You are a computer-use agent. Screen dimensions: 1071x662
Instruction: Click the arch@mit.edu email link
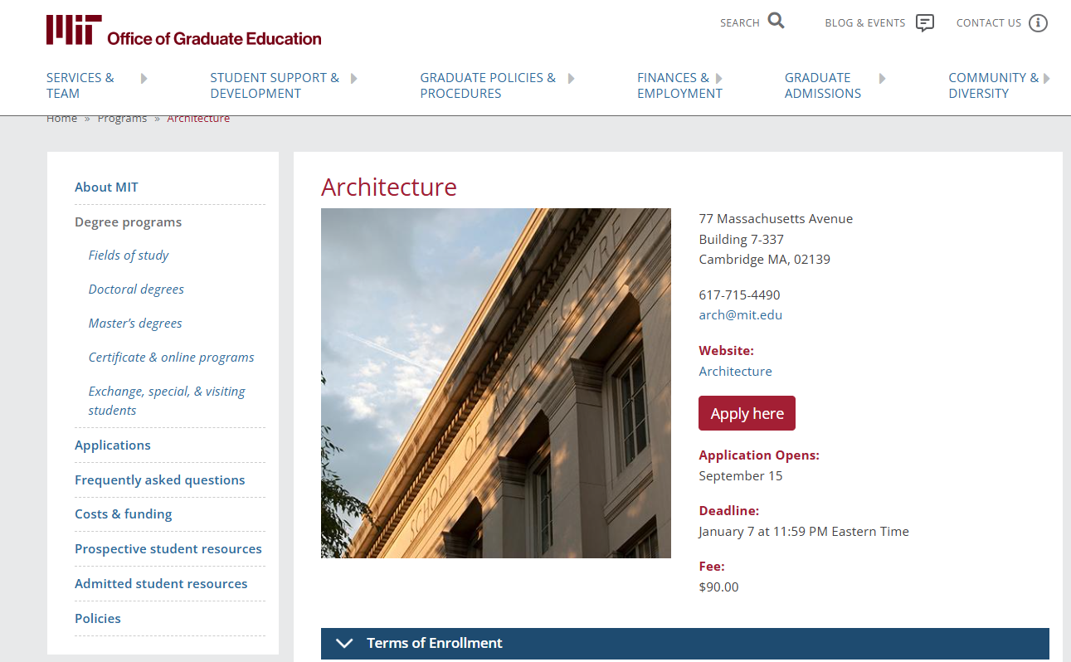(x=740, y=315)
